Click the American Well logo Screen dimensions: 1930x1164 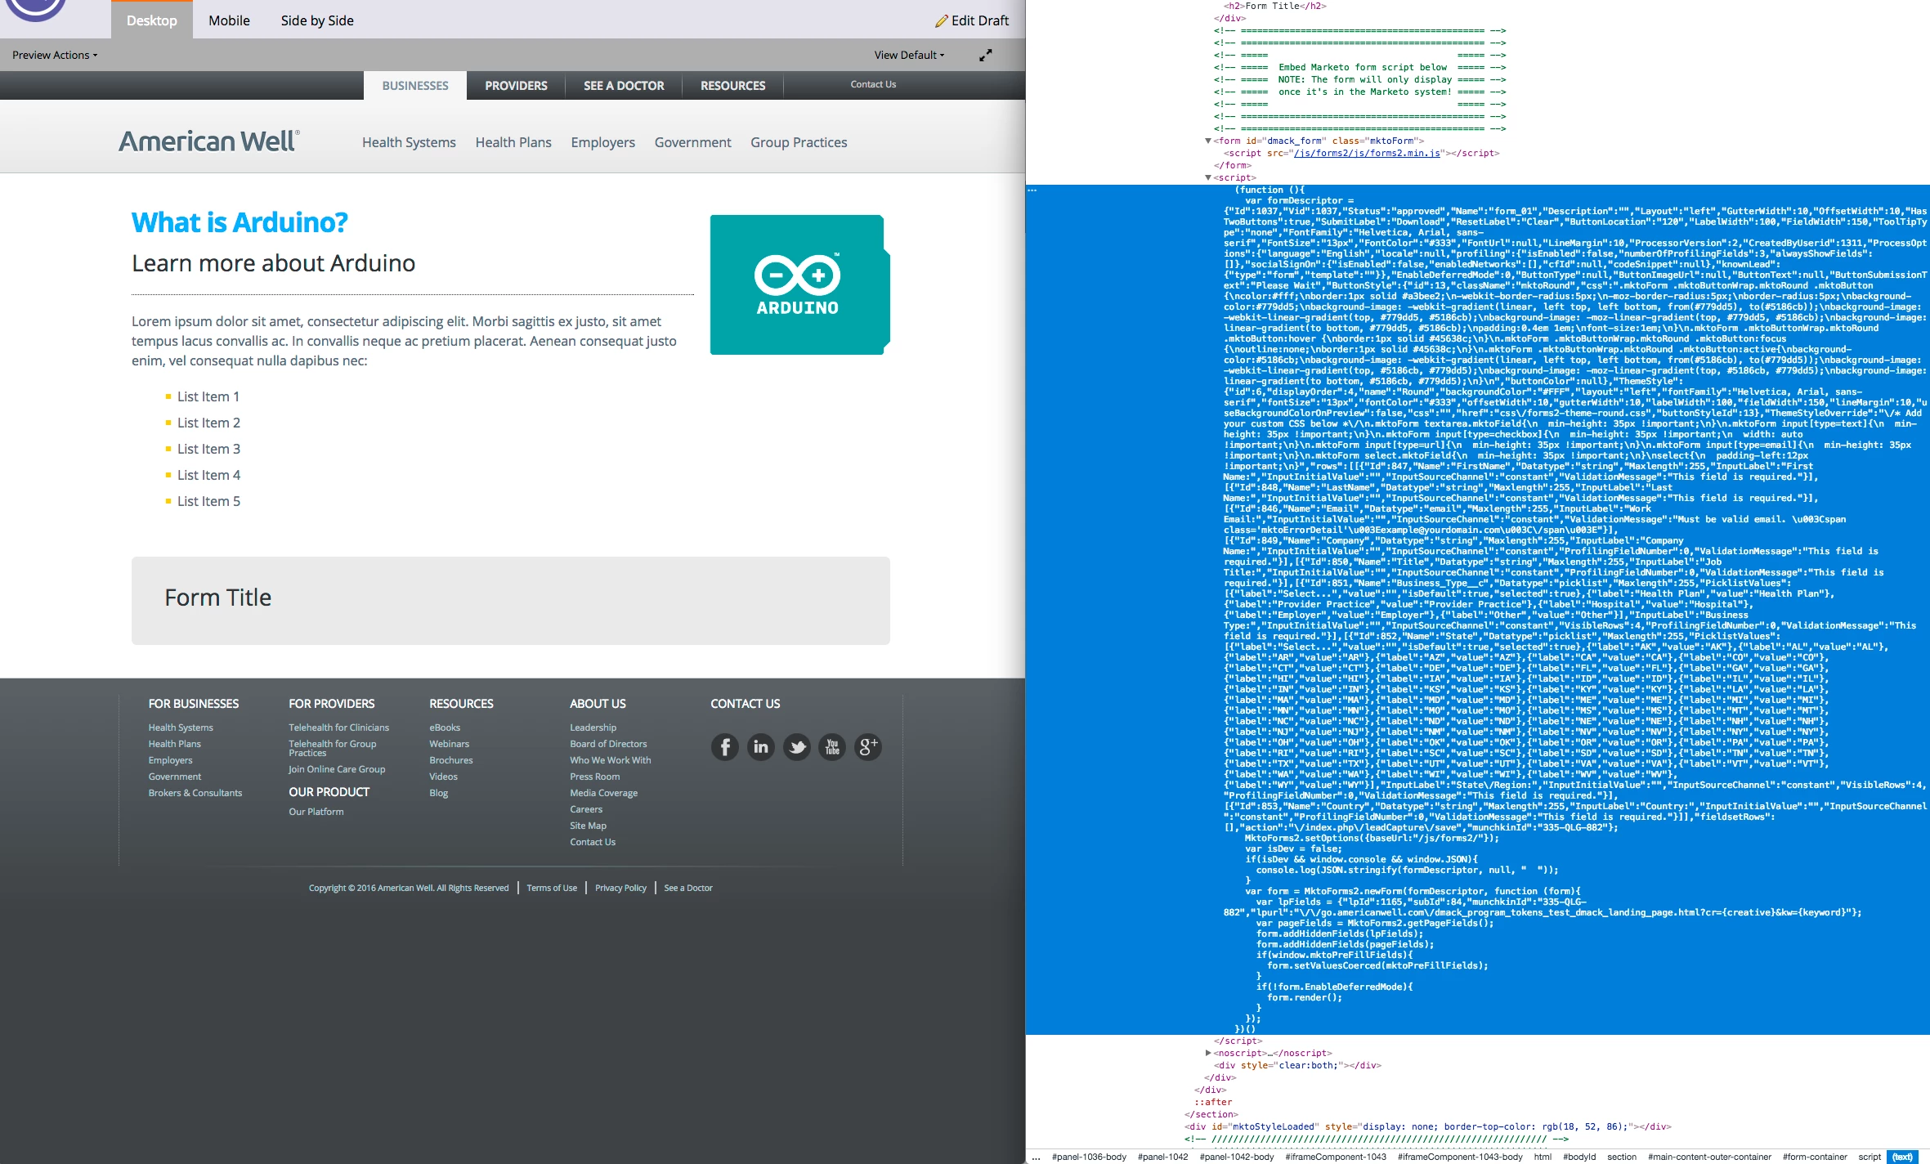(209, 141)
